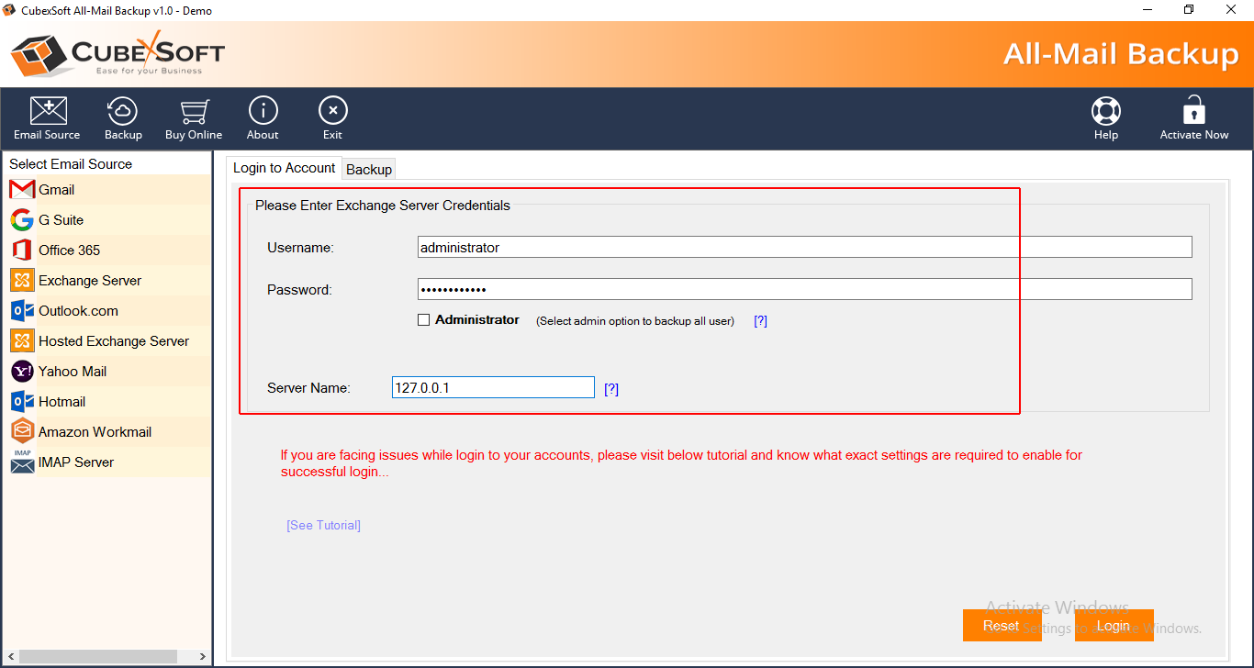Click the Login button
The image size is (1254, 668).
coord(1114,625)
